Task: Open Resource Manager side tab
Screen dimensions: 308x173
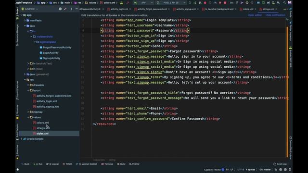Action: (x=17, y=35)
